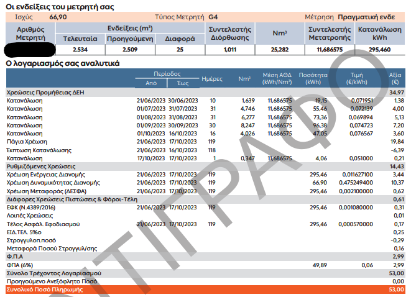Select 'Μεταφορά Ποσού Στρογγυλ/σης' row label
The image size is (411, 297).
point(52,249)
